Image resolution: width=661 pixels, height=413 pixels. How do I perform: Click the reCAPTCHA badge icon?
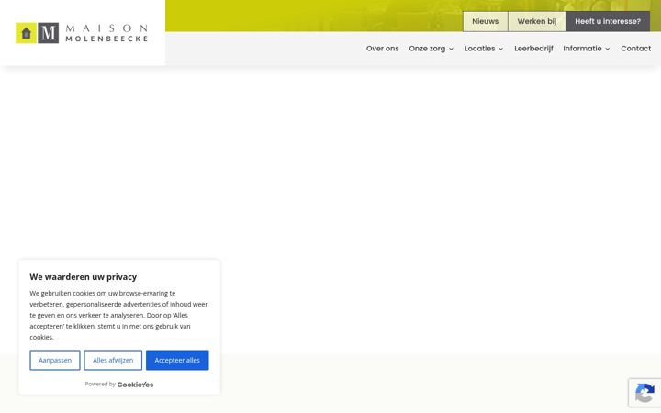pos(644,393)
